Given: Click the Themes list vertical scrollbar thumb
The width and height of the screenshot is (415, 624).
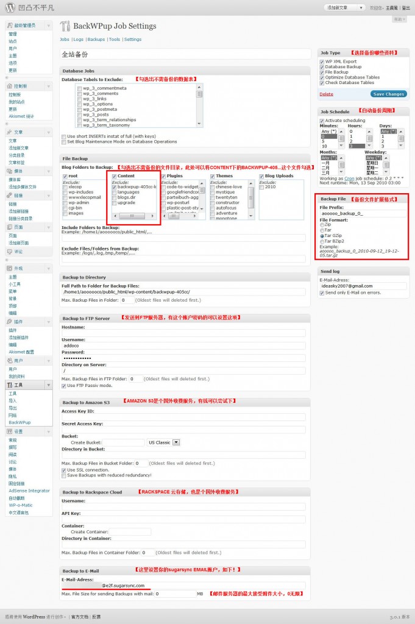Looking at the screenshot, I should pos(251,198).
